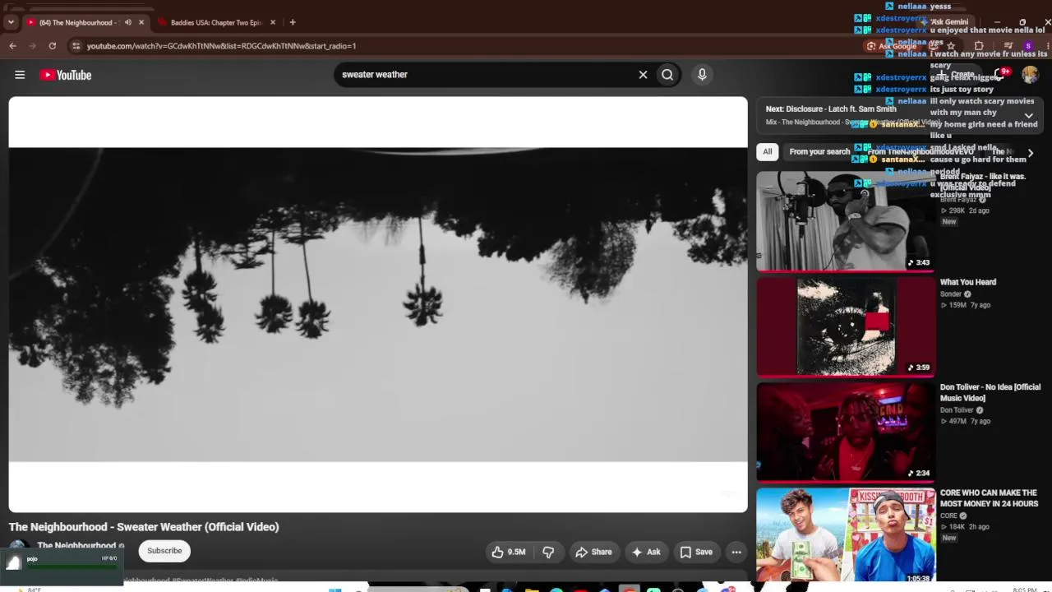The height and width of the screenshot is (592, 1052).
Task: Open a new browser tab
Action: (293, 22)
